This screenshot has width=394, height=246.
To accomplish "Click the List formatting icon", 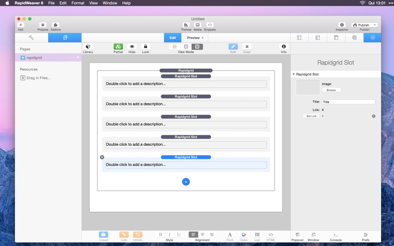I will coord(257,235).
